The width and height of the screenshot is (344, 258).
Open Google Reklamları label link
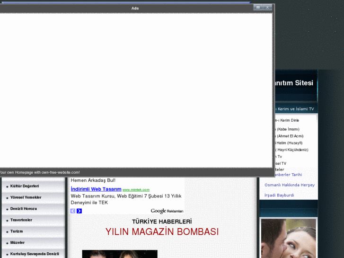coord(167,211)
